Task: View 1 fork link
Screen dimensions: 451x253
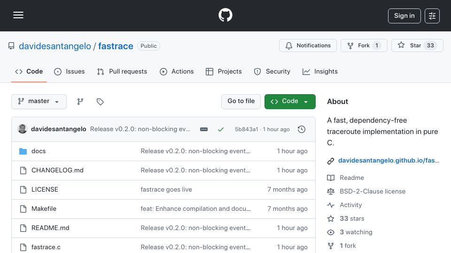Action: click(x=342, y=246)
